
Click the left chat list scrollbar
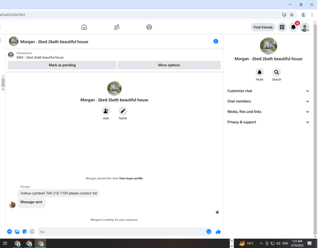tap(3, 83)
